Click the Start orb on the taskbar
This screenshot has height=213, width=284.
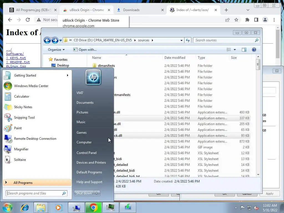(7, 207)
